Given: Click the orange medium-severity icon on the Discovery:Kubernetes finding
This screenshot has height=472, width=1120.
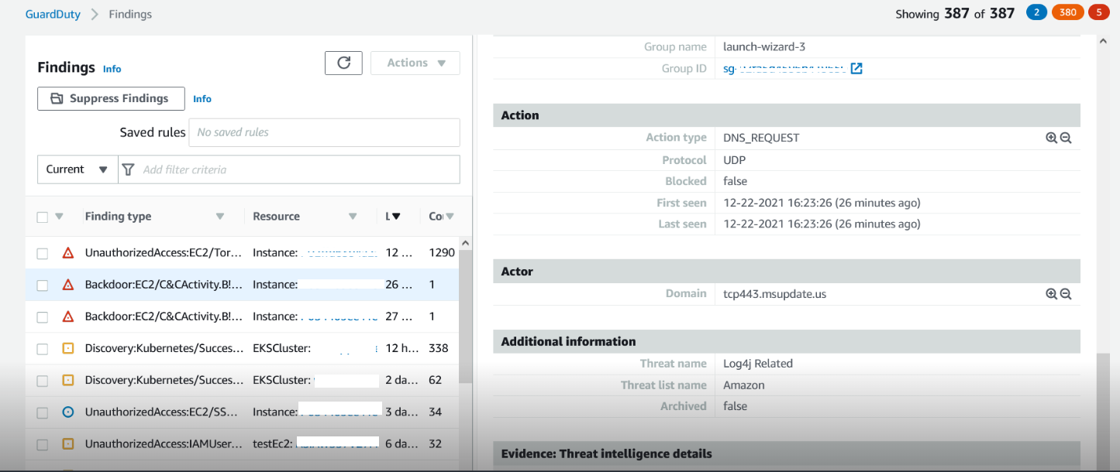Looking at the screenshot, I should pos(67,348).
